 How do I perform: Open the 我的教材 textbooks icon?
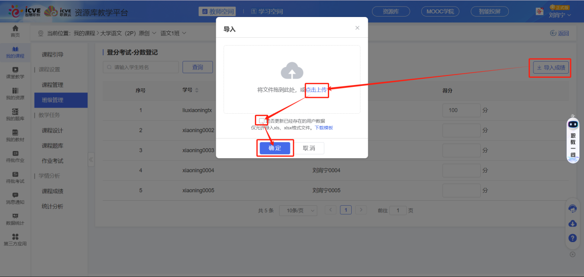(x=15, y=136)
